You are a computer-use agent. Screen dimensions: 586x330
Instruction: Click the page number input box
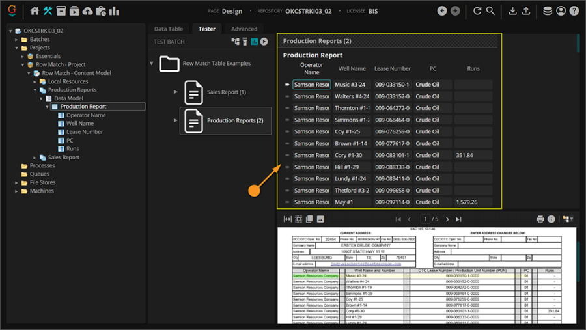coord(425,219)
